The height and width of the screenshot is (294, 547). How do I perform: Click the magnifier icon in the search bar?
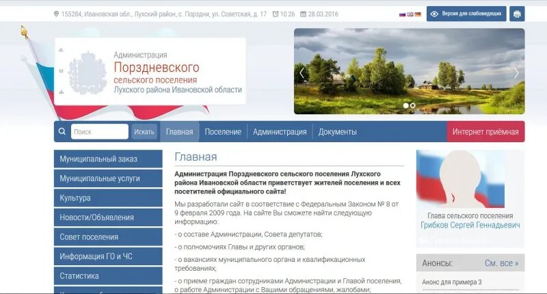click(62, 131)
